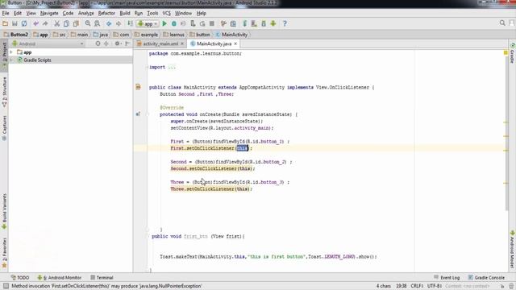
Task: Open the File menu
Action: tap(6, 13)
